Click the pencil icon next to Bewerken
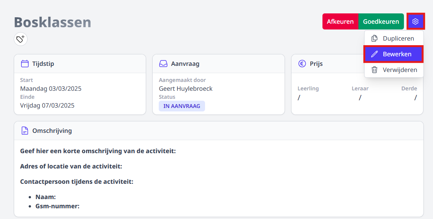 (374, 54)
